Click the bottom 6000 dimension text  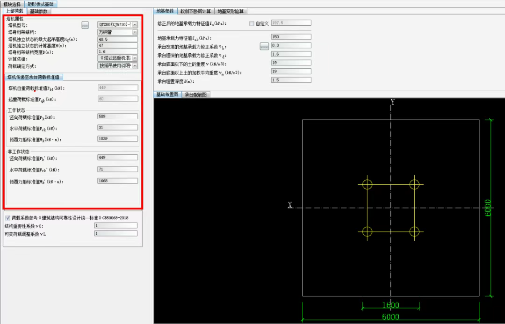tap(390, 317)
